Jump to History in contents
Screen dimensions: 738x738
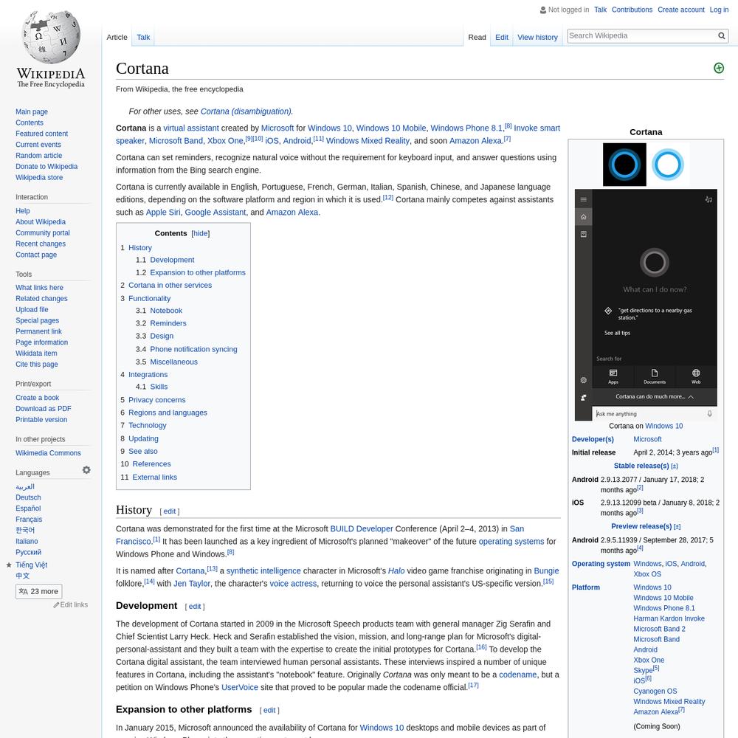point(140,248)
